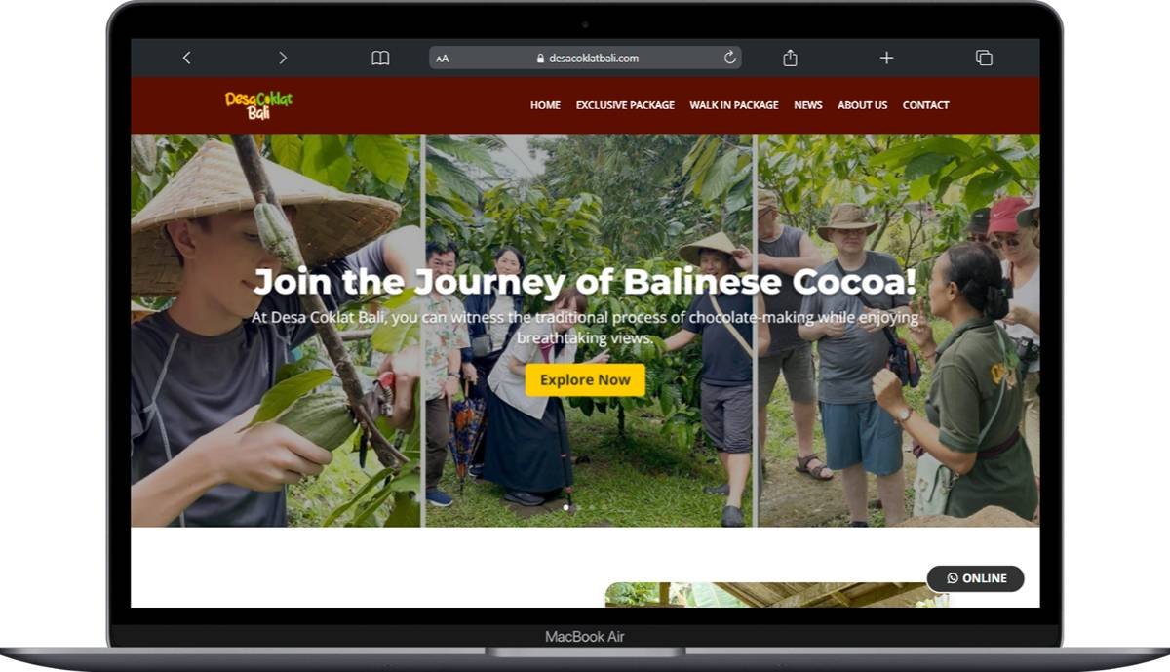Viewport: 1170px width, 672px height.
Task: Reload the page with the refresh icon
Action: coord(728,58)
